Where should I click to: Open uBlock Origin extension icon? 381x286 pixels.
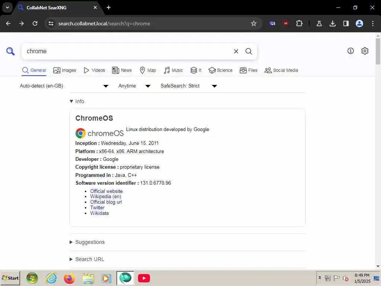pyautogui.click(x=286, y=23)
